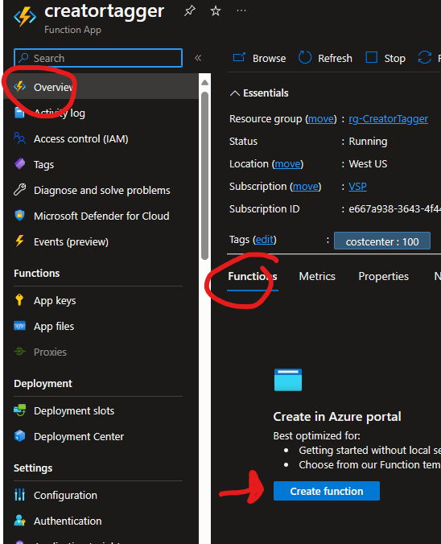Viewport: 441px width, 544px height.
Task: Click the purple Tags icon
Action: (x=20, y=163)
